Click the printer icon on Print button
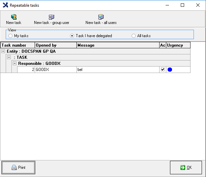Image resolution: width=206 pixels, height=177 pixels. 14,168
